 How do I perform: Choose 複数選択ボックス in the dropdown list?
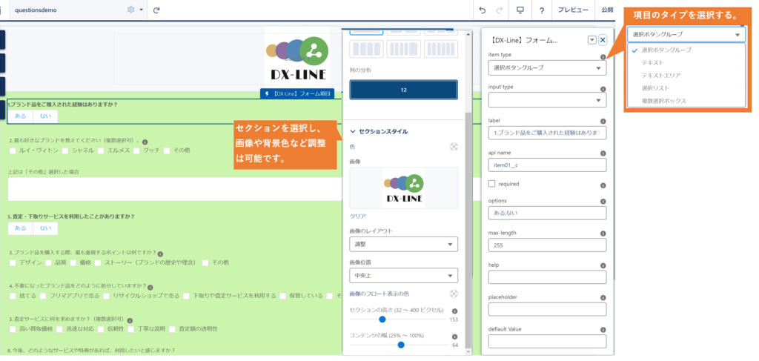(664, 101)
